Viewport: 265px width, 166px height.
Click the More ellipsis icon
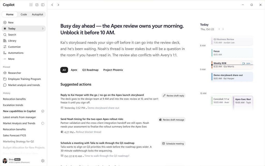click(x=5, y=59)
